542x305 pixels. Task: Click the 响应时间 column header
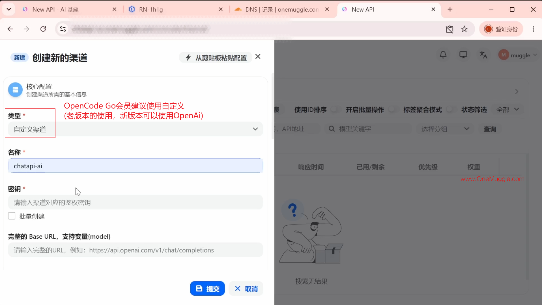coord(311,167)
